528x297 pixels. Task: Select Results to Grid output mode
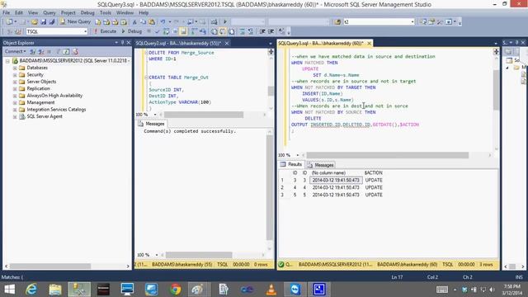(x=223, y=31)
